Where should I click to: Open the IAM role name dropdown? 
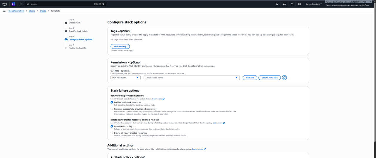[x=125, y=78]
